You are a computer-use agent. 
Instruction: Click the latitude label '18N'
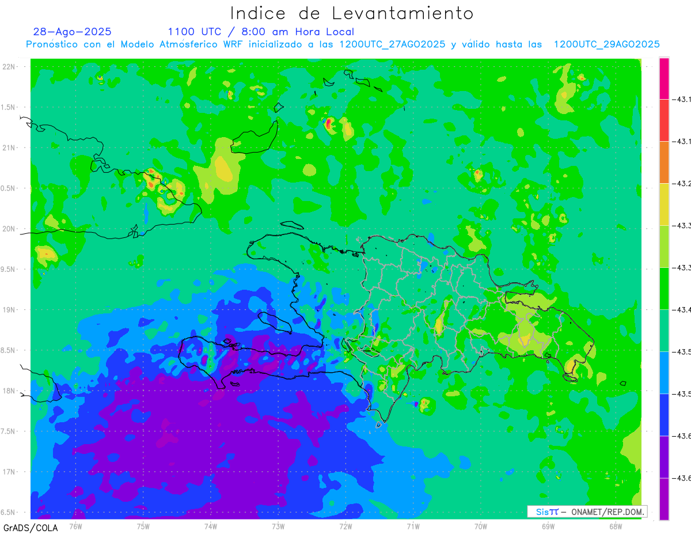9,391
